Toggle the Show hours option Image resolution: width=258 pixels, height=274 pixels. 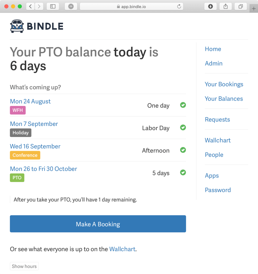(x=24, y=266)
